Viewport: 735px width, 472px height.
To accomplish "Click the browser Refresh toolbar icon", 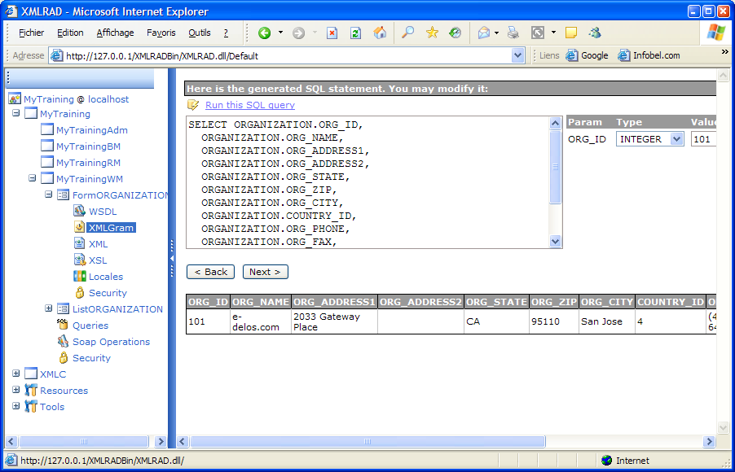I will pos(355,33).
